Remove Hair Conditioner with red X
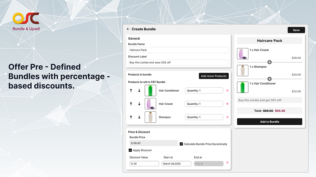This screenshot has height=177, width=316. (227, 91)
